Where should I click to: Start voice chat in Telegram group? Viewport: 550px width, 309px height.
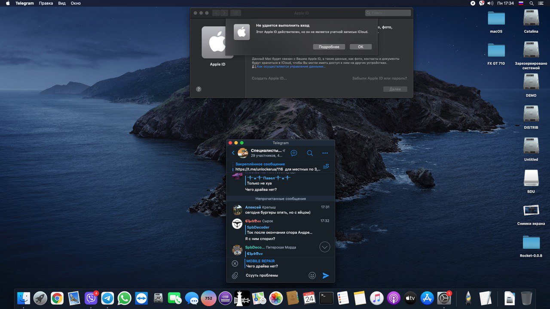[x=294, y=153]
